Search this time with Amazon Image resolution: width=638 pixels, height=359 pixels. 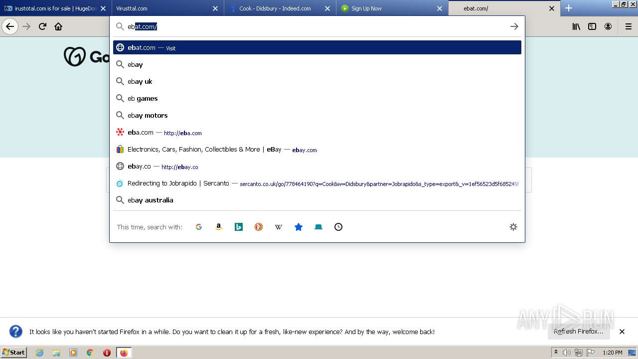pyautogui.click(x=219, y=227)
